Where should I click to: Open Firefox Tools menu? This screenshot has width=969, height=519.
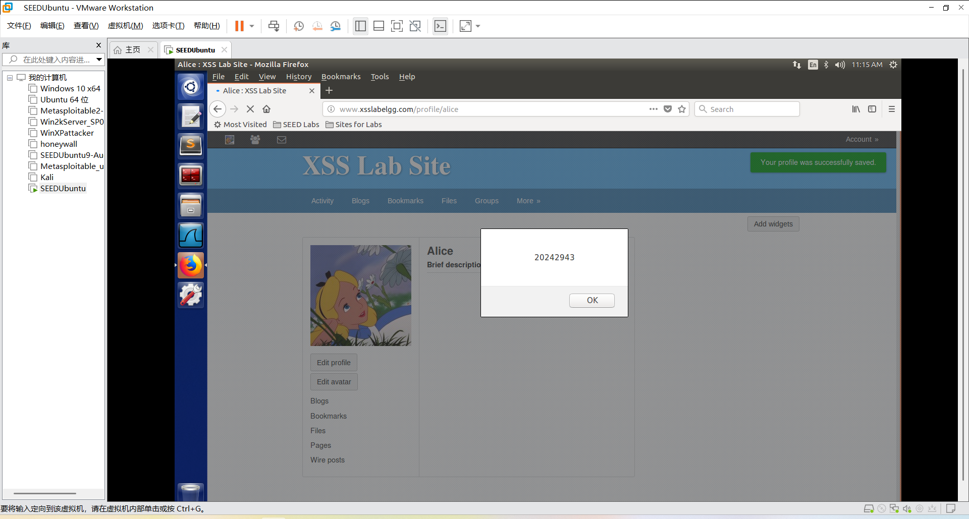380,77
